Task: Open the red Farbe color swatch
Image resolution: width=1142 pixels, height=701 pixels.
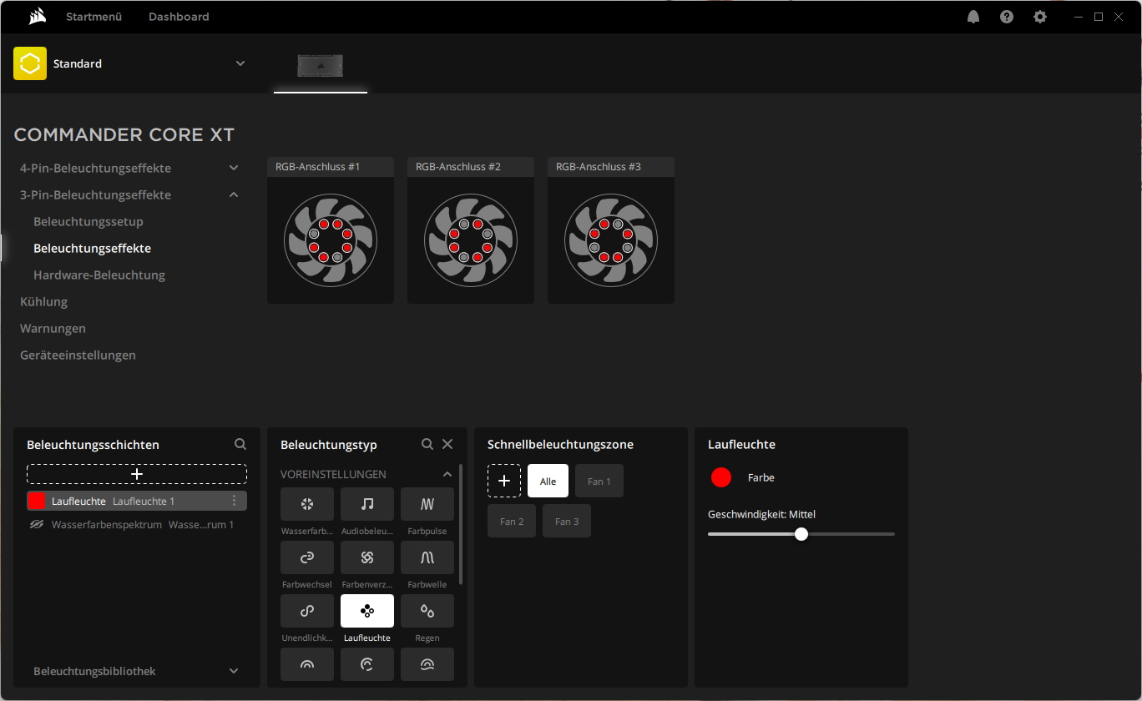Action: click(721, 477)
